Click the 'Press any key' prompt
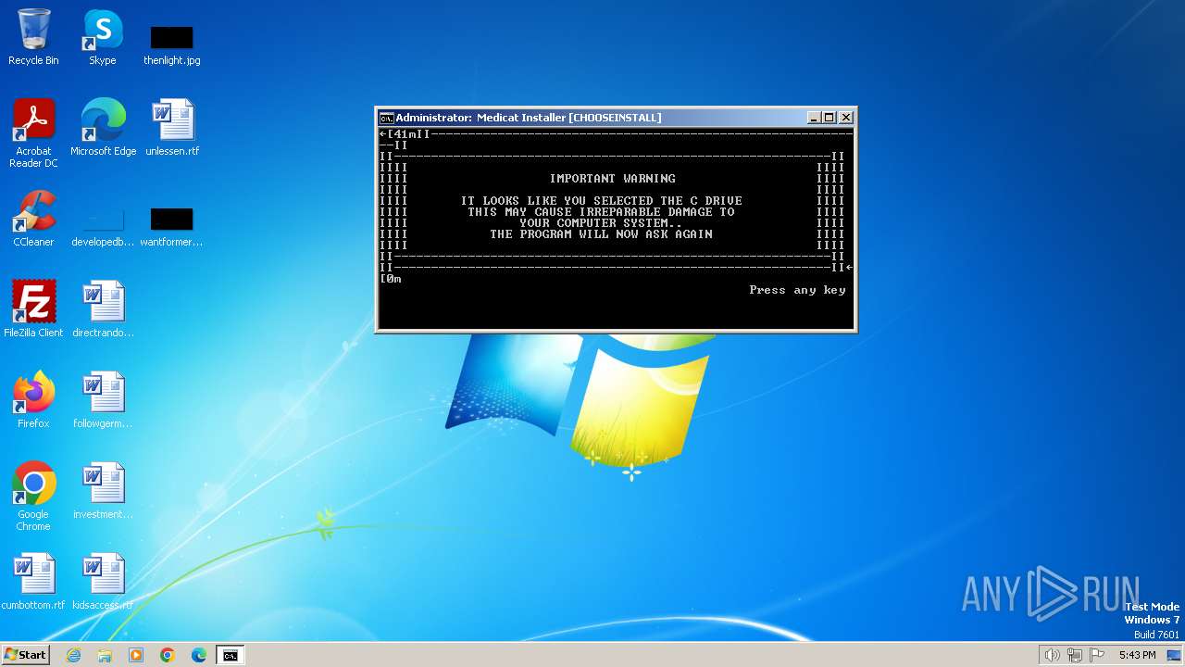Viewport: 1185px width, 667px height. 797,290
